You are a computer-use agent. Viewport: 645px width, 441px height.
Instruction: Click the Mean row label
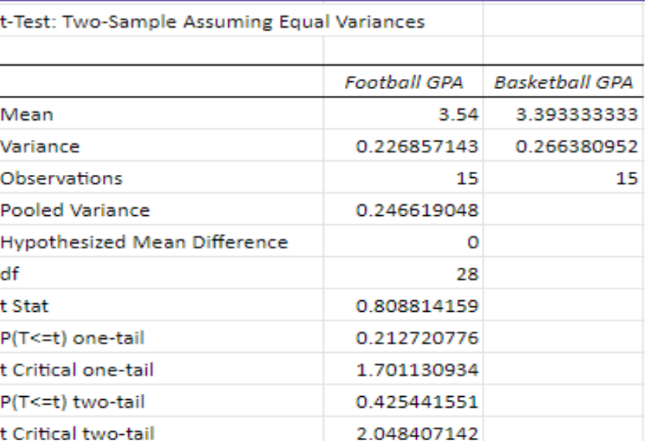tap(27, 114)
